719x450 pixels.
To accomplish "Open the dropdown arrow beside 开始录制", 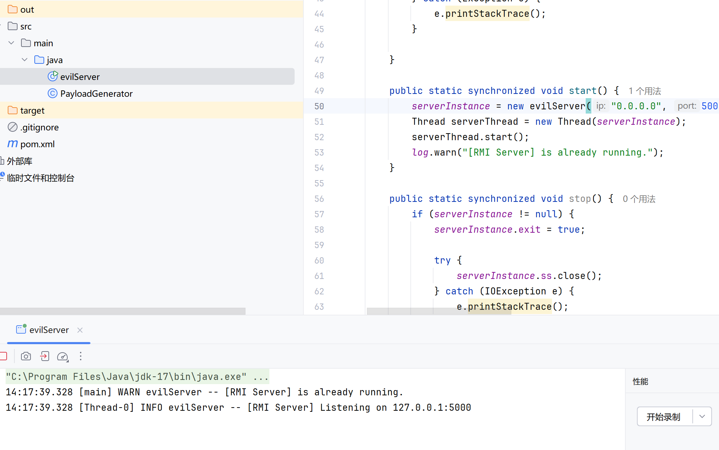I will pos(702,416).
